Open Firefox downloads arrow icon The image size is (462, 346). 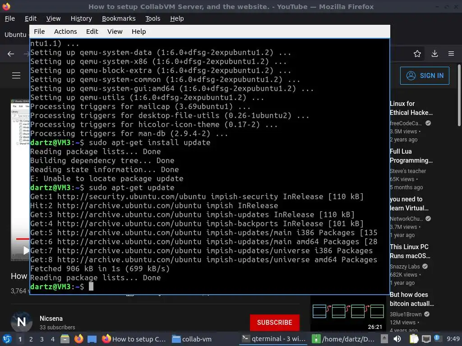coord(434,54)
